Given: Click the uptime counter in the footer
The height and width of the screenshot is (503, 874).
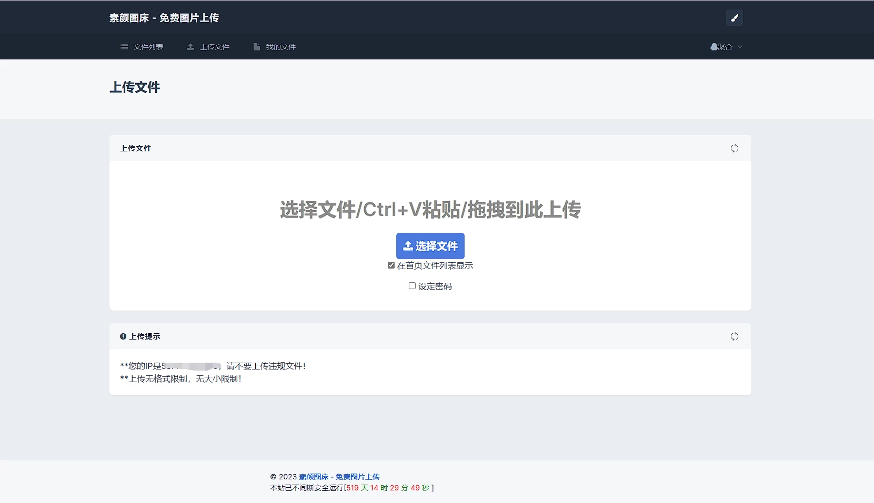Looking at the screenshot, I should (x=389, y=488).
